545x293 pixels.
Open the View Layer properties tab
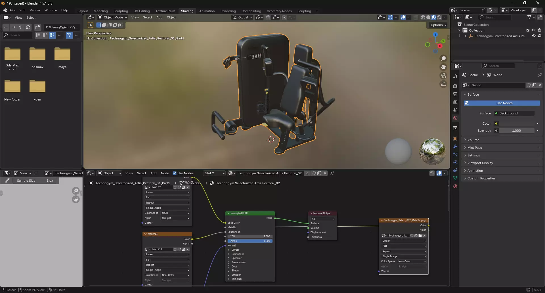pyautogui.click(x=455, y=102)
